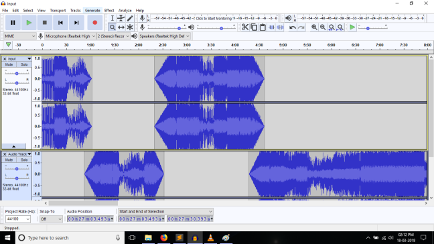Open the Snap-To dropdown
This screenshot has width=434, height=244.
(51, 219)
